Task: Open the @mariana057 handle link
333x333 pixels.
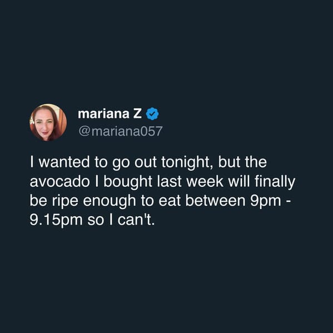Action: [121, 131]
